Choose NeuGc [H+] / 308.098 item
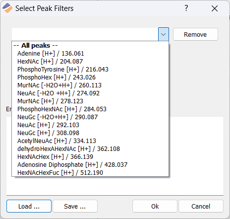 coord(90,133)
